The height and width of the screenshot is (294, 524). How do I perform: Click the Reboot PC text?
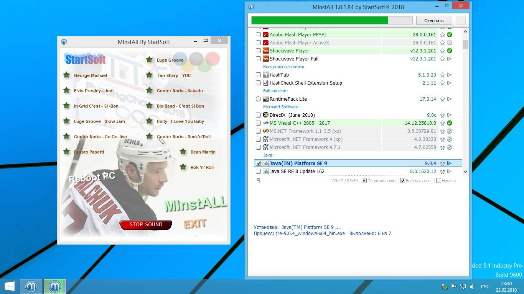[x=92, y=178]
